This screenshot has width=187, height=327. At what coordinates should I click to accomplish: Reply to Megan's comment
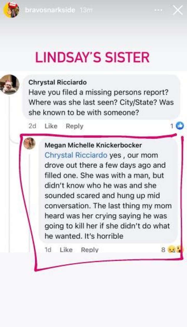pyautogui.click(x=90, y=250)
